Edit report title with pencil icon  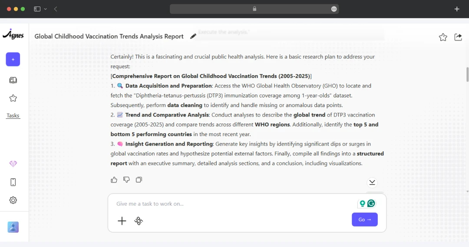(193, 36)
